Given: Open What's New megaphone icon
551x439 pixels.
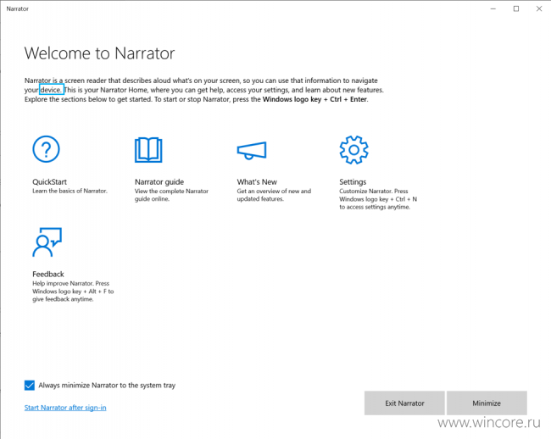Looking at the screenshot, I should click(x=252, y=151).
